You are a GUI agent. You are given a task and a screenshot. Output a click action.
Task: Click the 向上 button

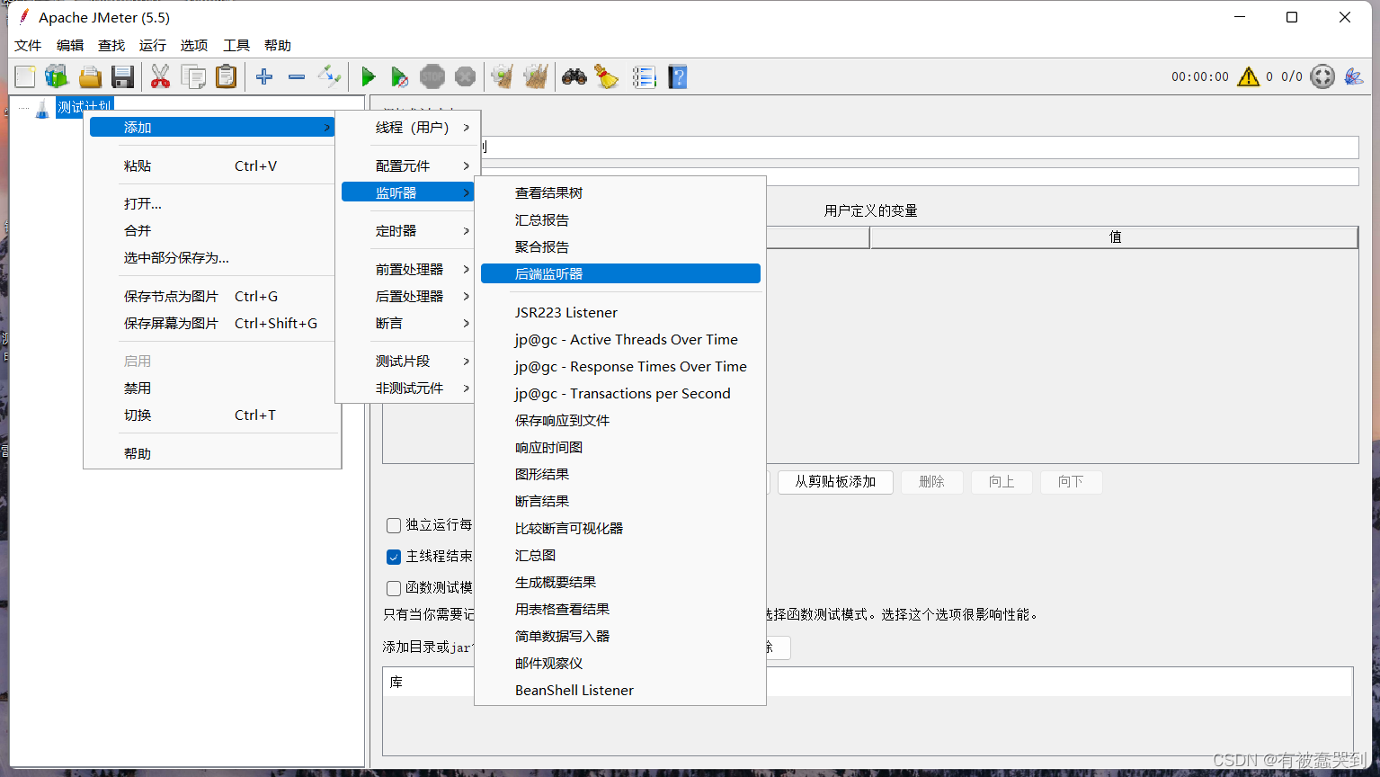click(x=1002, y=482)
